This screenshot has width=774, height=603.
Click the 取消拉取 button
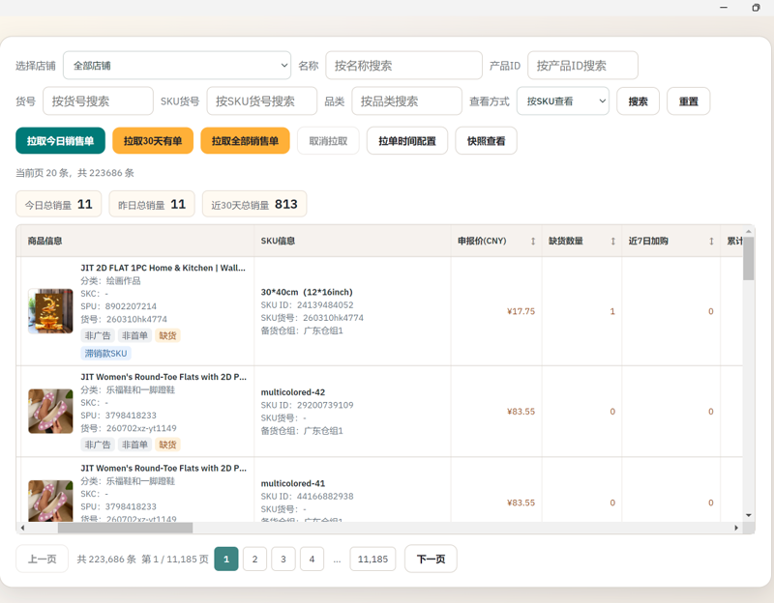click(328, 141)
